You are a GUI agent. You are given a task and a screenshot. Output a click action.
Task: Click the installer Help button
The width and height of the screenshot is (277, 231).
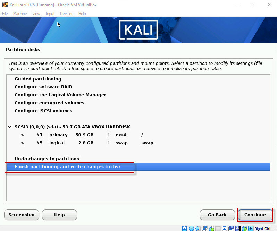(x=59, y=215)
